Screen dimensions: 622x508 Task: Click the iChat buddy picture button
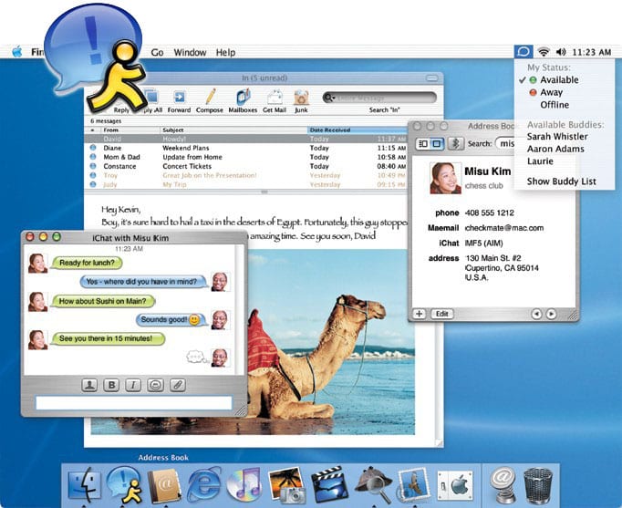tap(89, 385)
